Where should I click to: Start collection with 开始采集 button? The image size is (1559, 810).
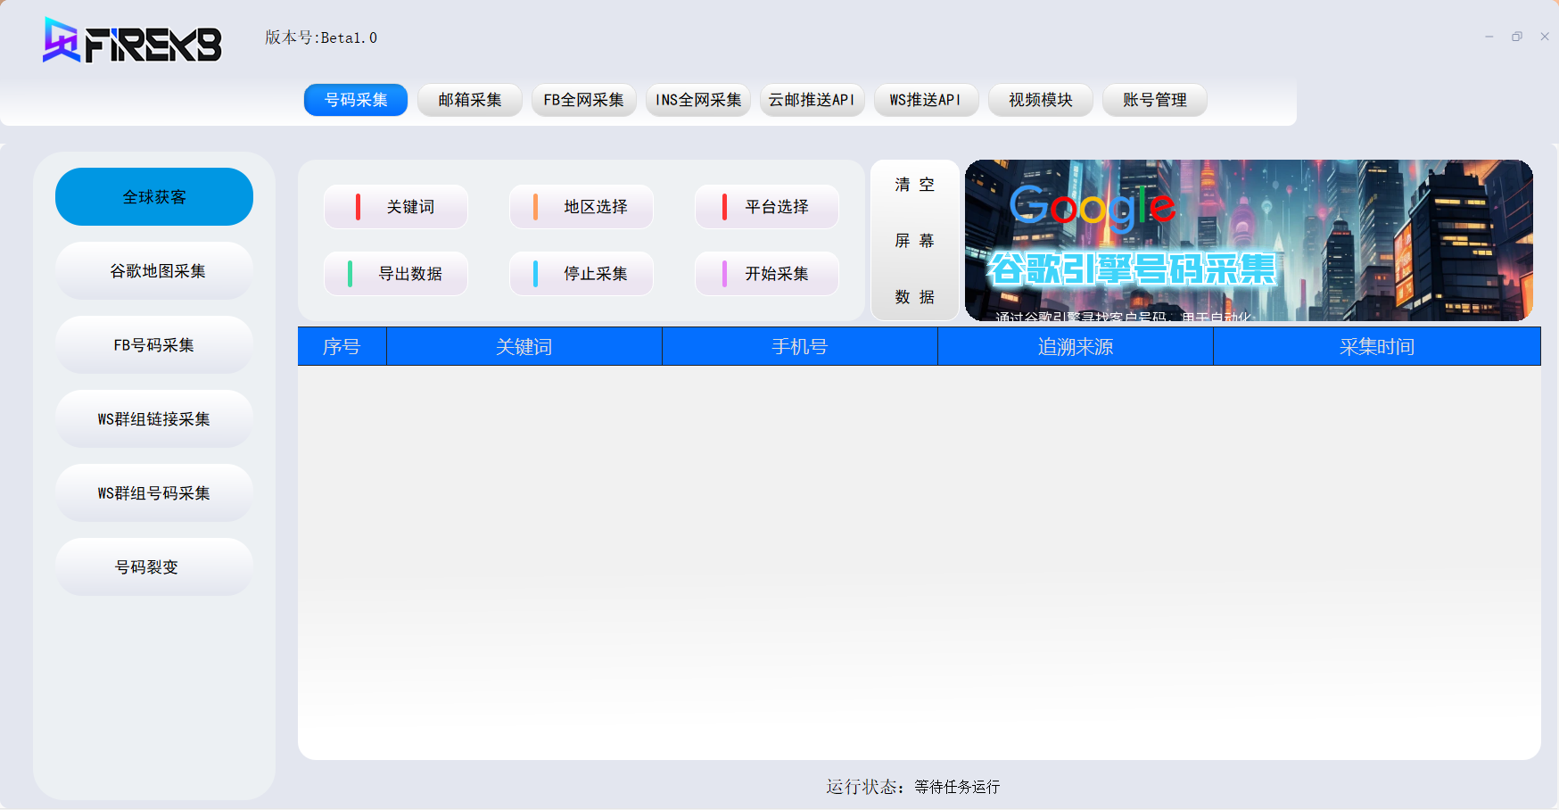click(767, 274)
